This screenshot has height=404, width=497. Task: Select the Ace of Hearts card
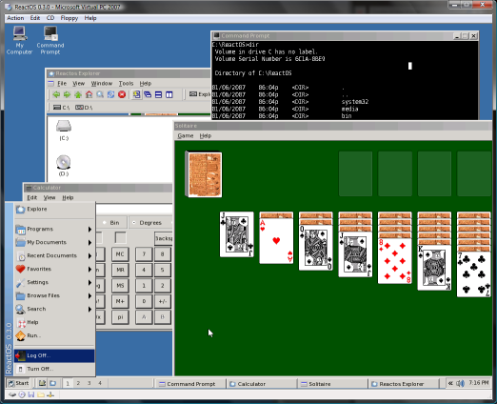coord(276,241)
